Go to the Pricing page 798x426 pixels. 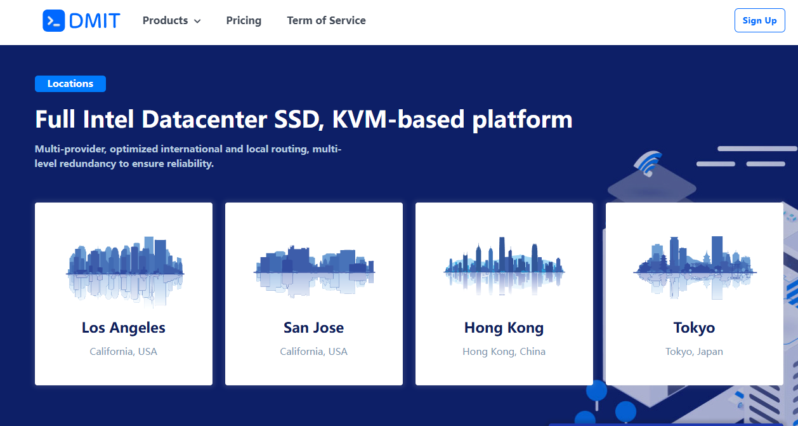point(244,20)
